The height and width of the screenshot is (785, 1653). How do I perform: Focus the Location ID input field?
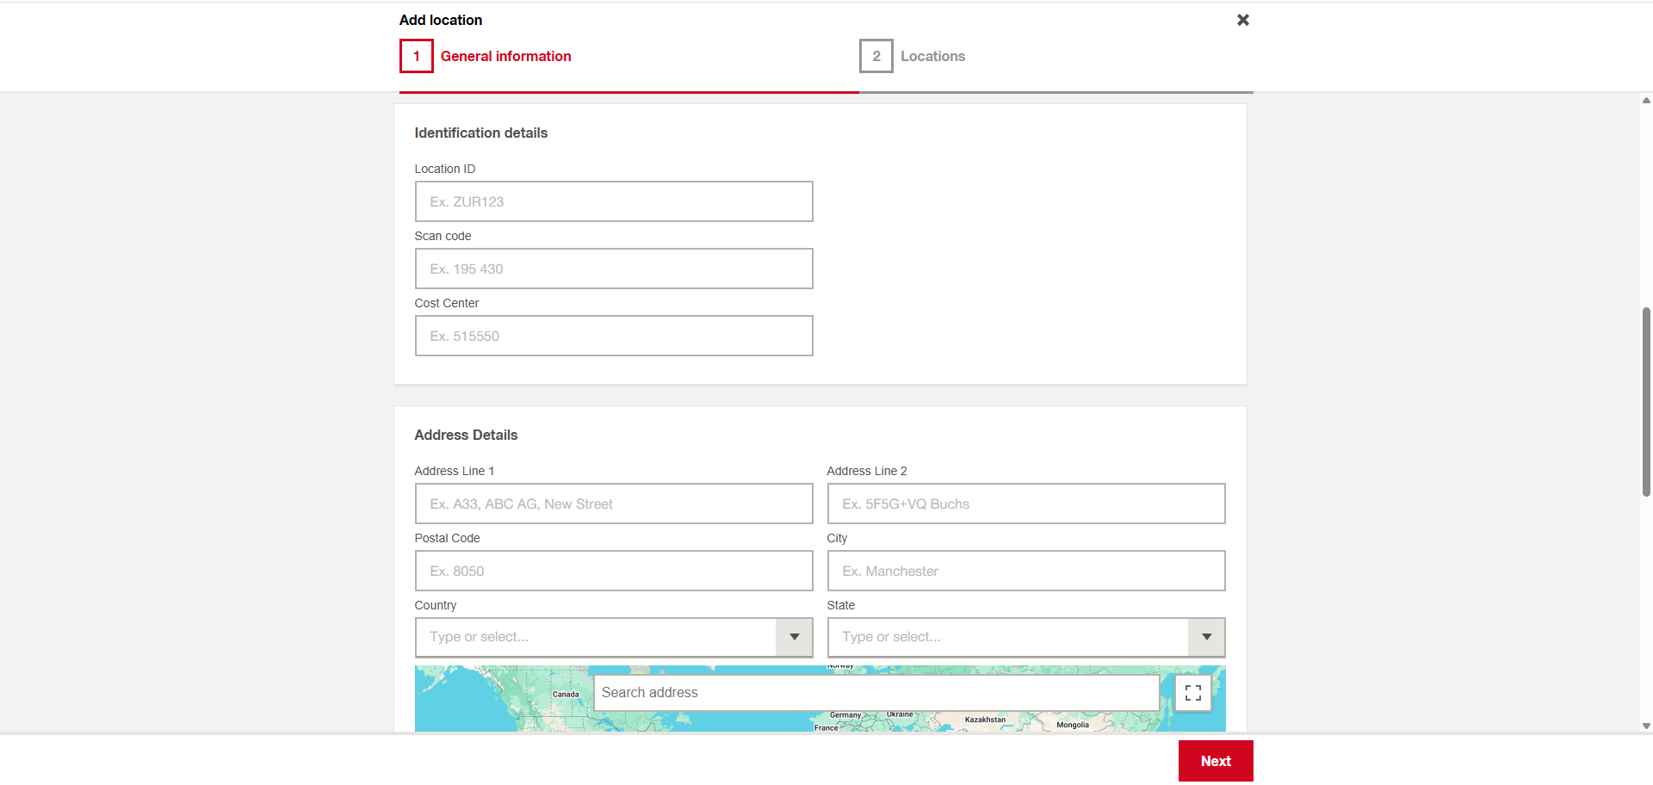pos(613,202)
